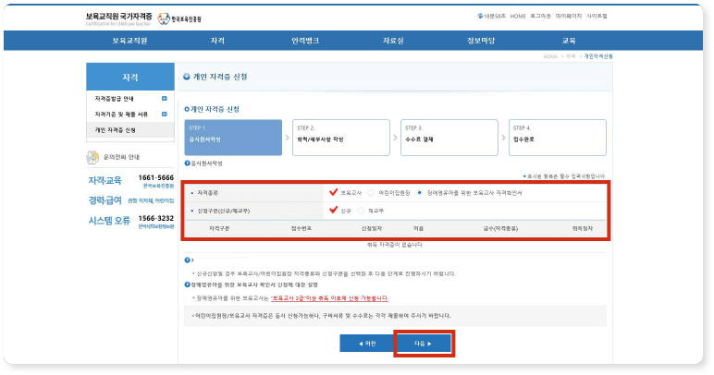
Task: Open 자격기준 및 제출 서류 sidebar item
Action: tap(121, 115)
